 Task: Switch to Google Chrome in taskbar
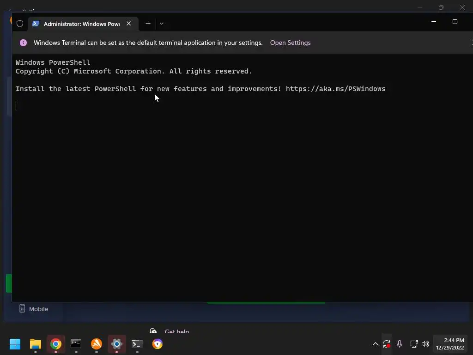click(x=56, y=344)
